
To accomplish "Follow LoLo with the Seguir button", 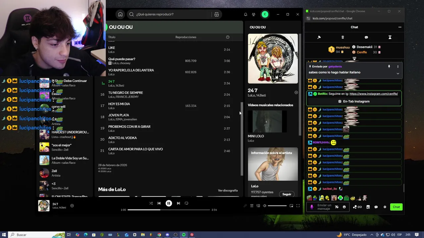I will pos(287,194).
